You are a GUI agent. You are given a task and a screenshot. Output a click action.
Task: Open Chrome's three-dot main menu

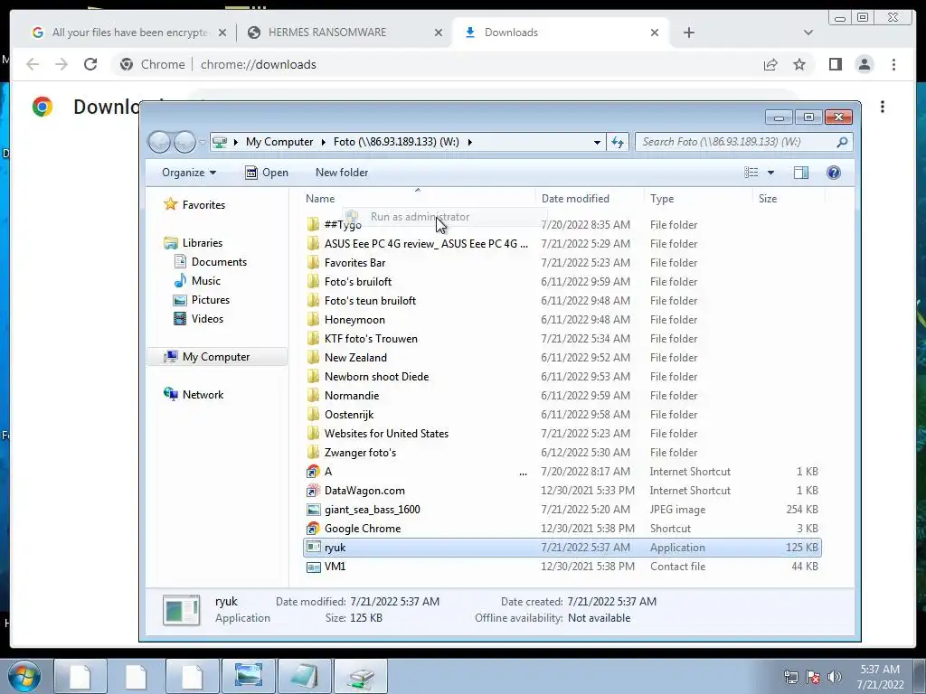[893, 64]
